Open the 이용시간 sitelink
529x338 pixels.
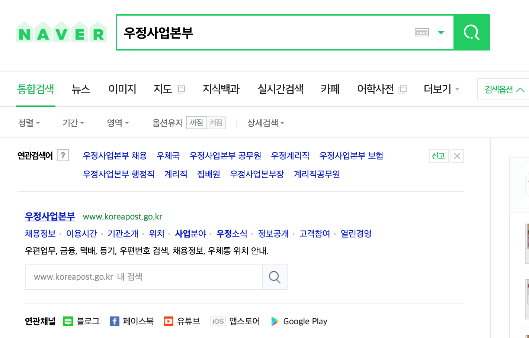(81, 234)
